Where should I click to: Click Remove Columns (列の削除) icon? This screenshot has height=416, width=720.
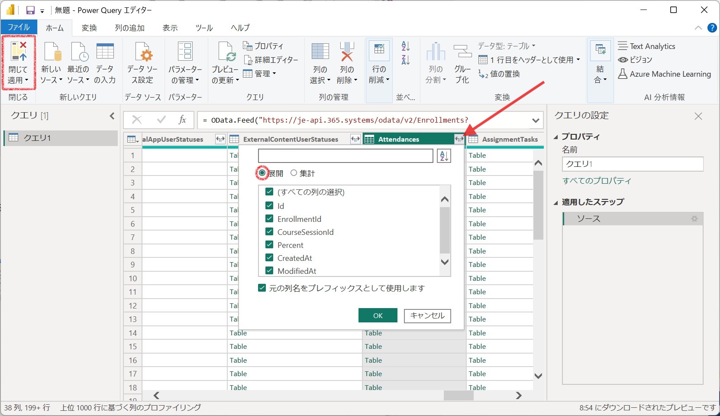tap(347, 52)
